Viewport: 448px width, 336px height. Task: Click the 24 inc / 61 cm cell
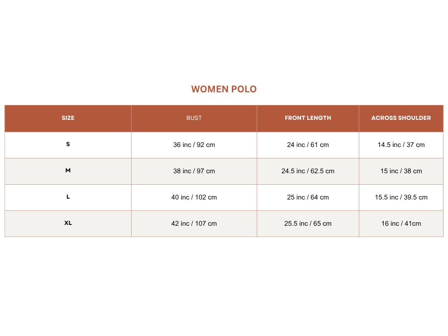pyautogui.click(x=308, y=145)
